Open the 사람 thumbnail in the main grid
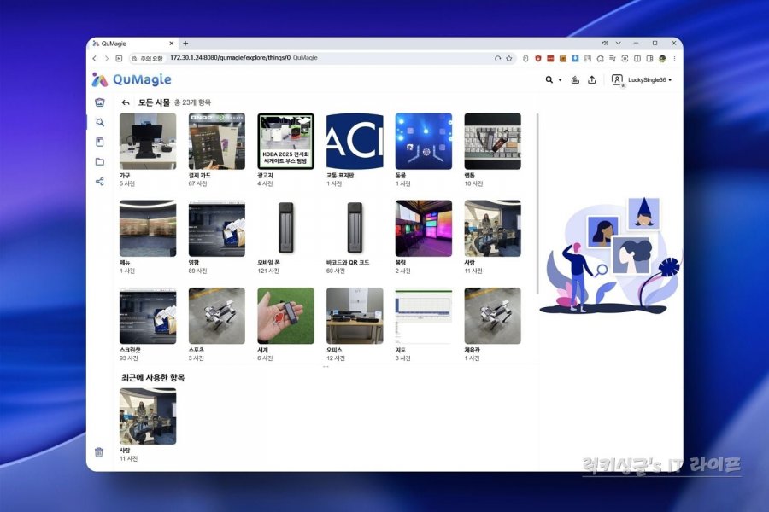769x512 pixels. (x=492, y=229)
